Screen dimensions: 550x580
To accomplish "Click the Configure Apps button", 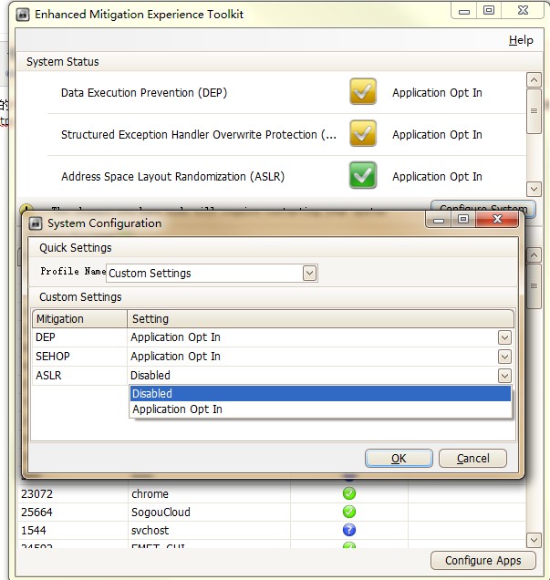I will click(483, 561).
